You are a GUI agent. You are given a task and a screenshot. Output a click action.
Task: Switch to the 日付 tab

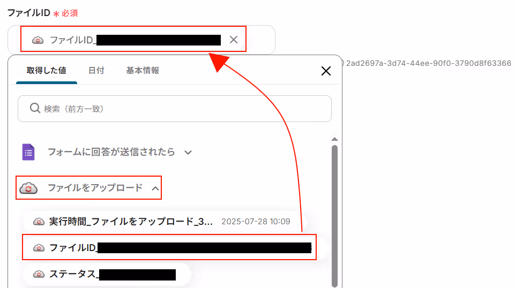[x=96, y=71]
